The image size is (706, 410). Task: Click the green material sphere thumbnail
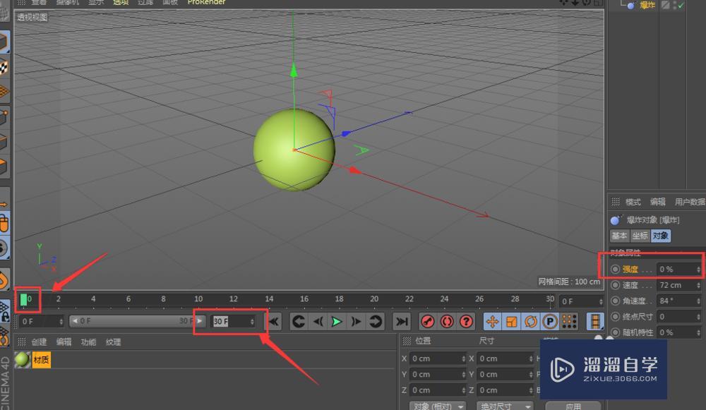point(22,360)
